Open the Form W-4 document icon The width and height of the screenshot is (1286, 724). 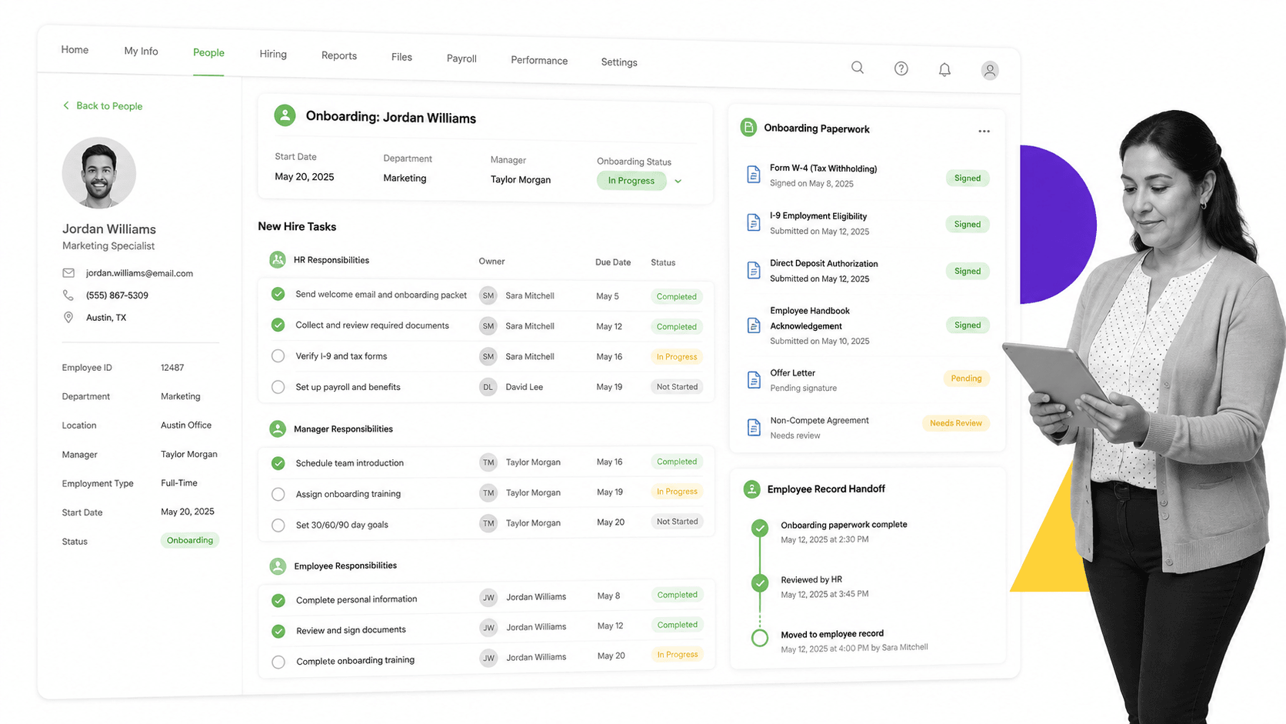tap(754, 175)
